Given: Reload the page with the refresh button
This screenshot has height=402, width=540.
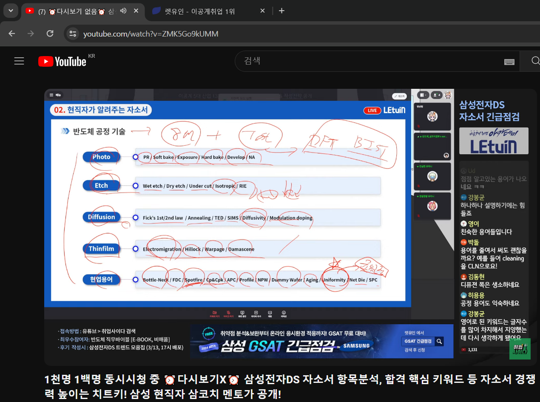Looking at the screenshot, I should (50, 34).
